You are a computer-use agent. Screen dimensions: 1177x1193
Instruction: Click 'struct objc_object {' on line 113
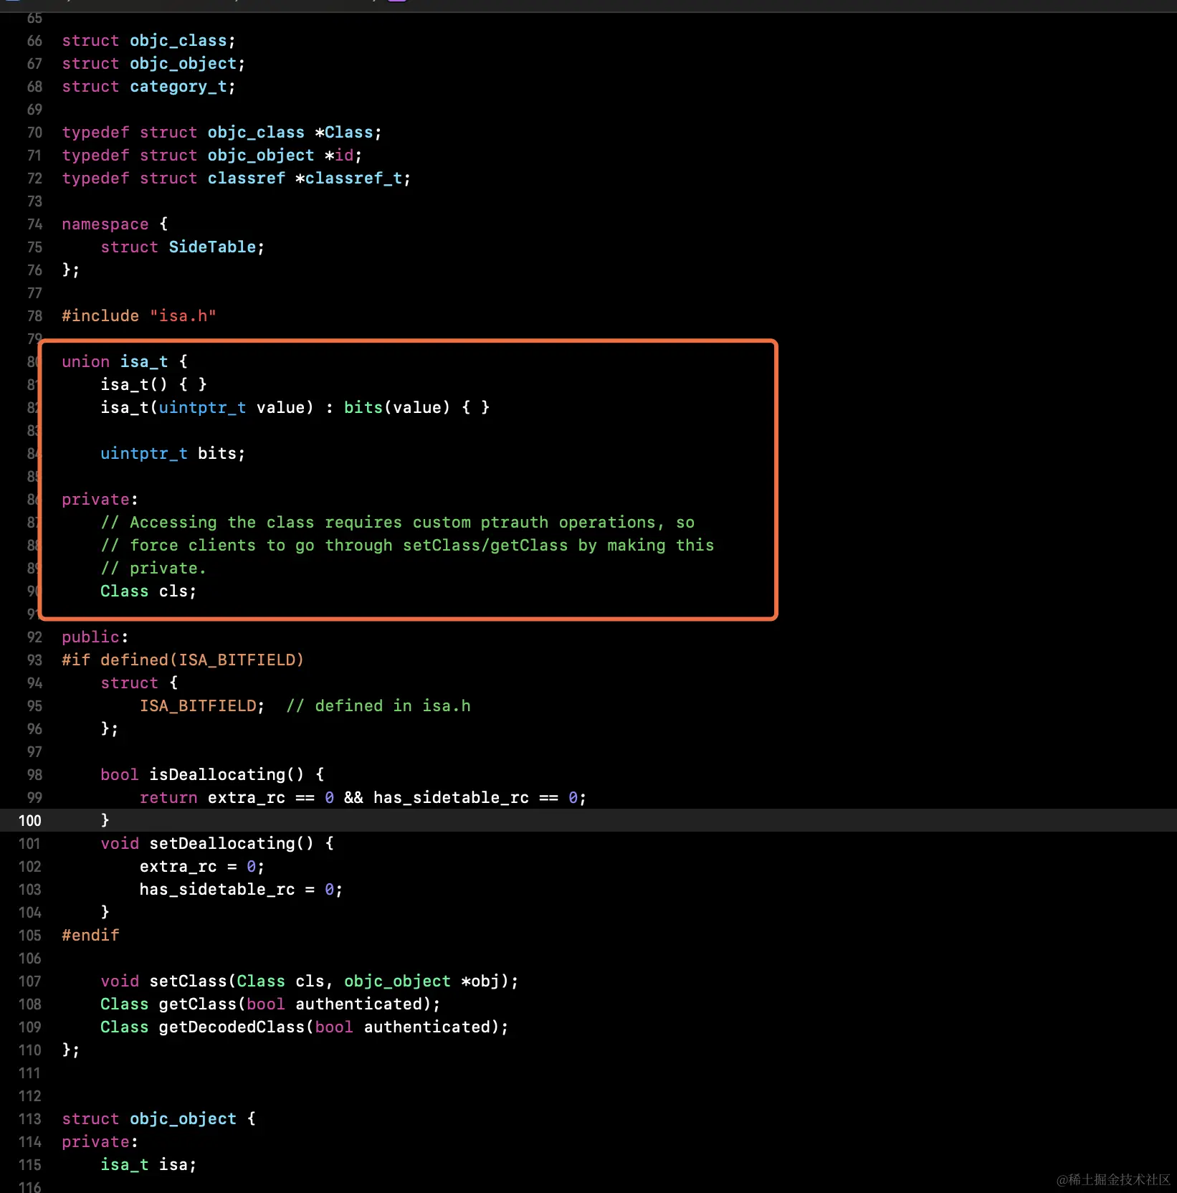(158, 1119)
